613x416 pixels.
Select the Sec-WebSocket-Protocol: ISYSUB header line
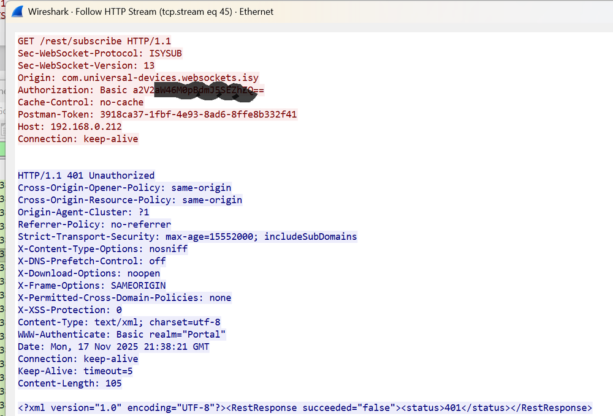(x=99, y=53)
